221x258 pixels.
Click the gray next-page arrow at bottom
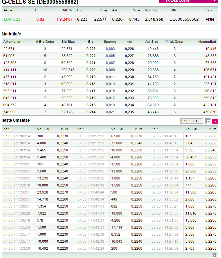(214, 255)
